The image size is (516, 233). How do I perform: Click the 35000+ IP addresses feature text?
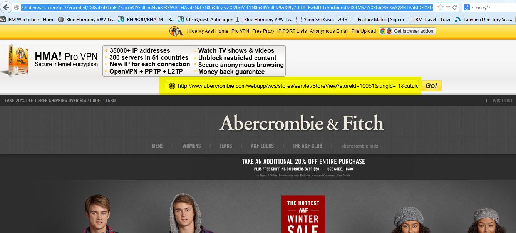click(140, 50)
